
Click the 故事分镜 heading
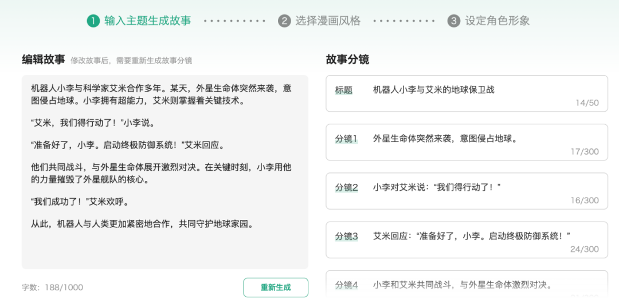[347, 60]
